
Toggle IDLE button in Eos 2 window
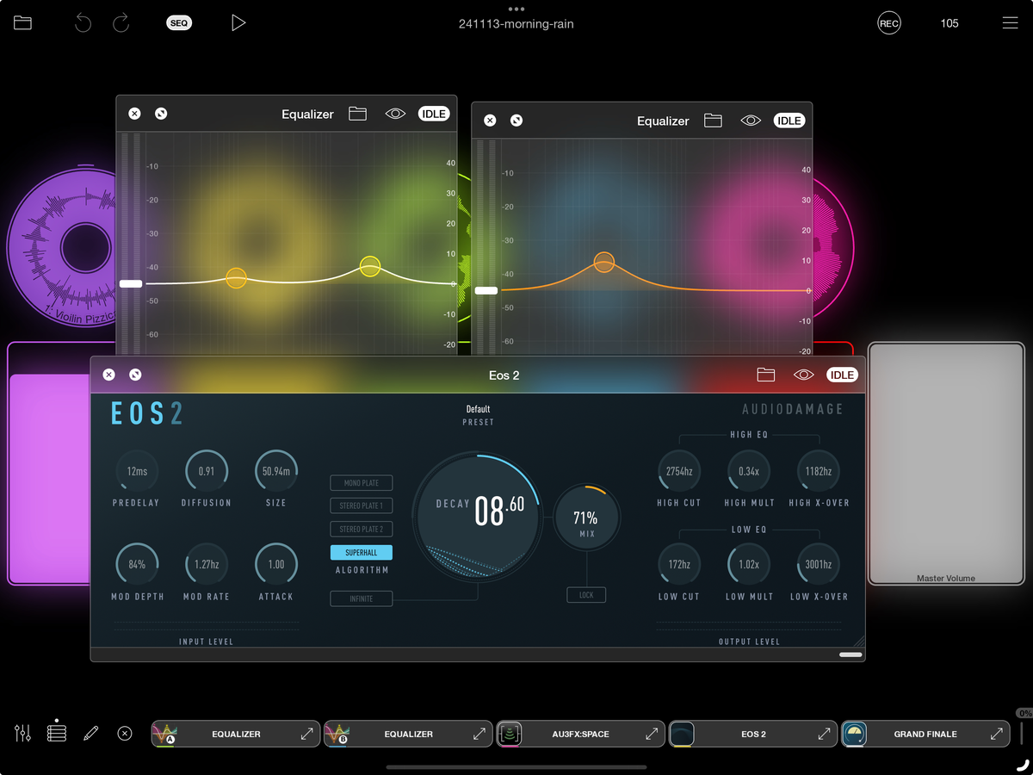(x=842, y=375)
